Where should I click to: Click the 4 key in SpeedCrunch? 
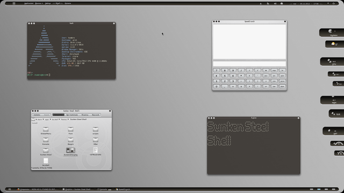[x=217, y=76]
